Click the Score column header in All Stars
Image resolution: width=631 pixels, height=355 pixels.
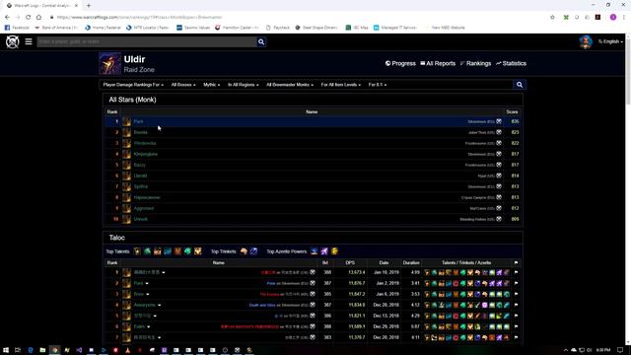512,111
